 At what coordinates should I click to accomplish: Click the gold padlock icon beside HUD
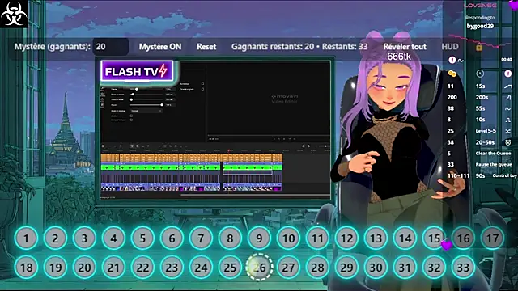(x=479, y=47)
